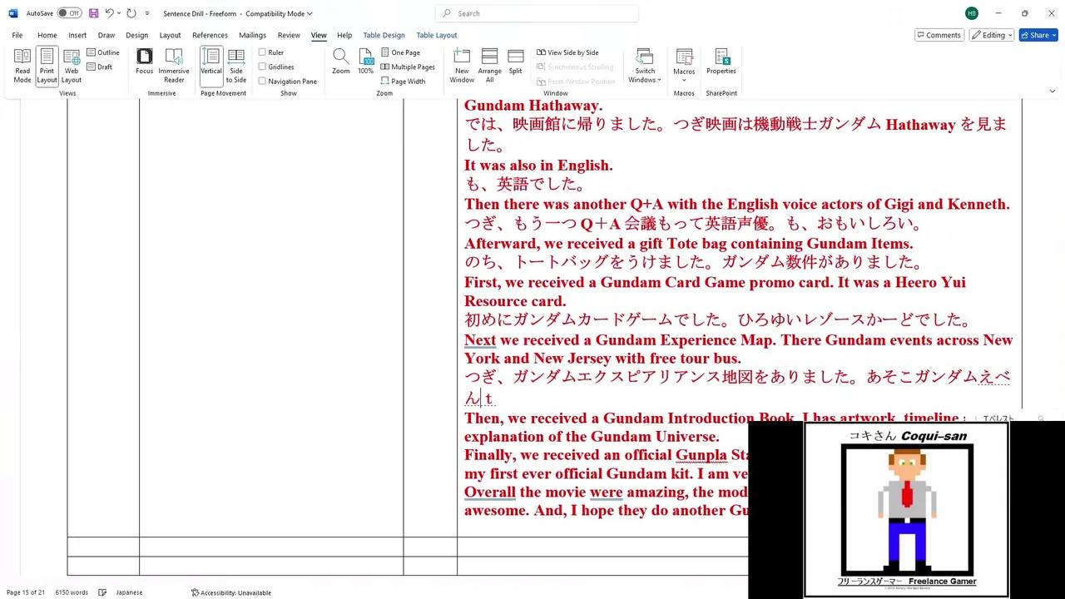Open the user account avatar

pos(972,13)
